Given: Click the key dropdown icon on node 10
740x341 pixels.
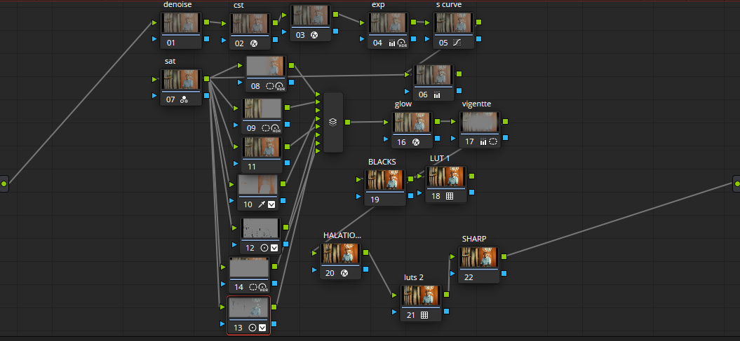Looking at the screenshot, I should [x=271, y=204].
